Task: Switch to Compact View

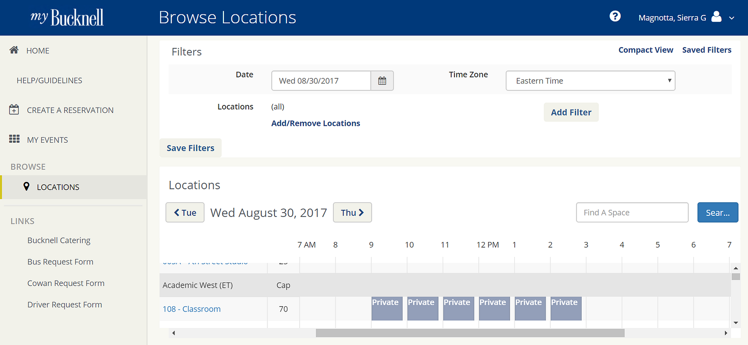Action: click(646, 50)
